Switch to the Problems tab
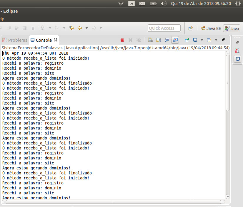 15,40
